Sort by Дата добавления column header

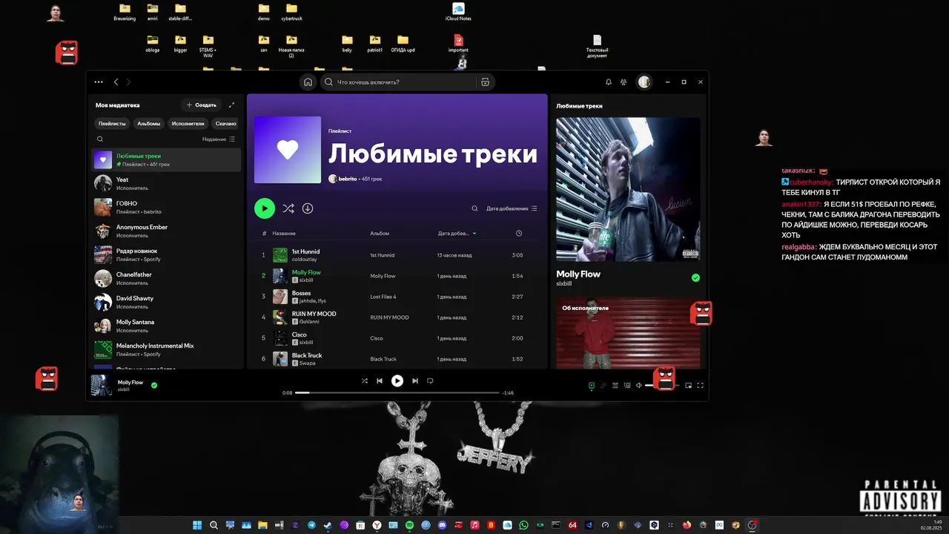(457, 234)
